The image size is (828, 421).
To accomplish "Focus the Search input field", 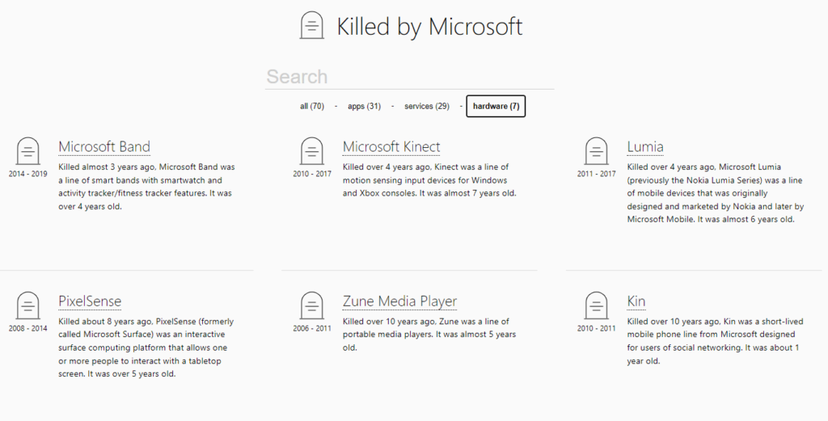I will 409,77.
